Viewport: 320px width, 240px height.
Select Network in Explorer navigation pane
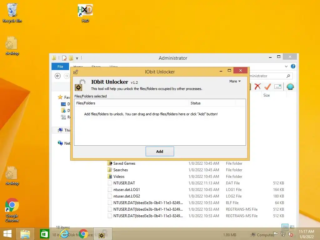tap(64, 143)
